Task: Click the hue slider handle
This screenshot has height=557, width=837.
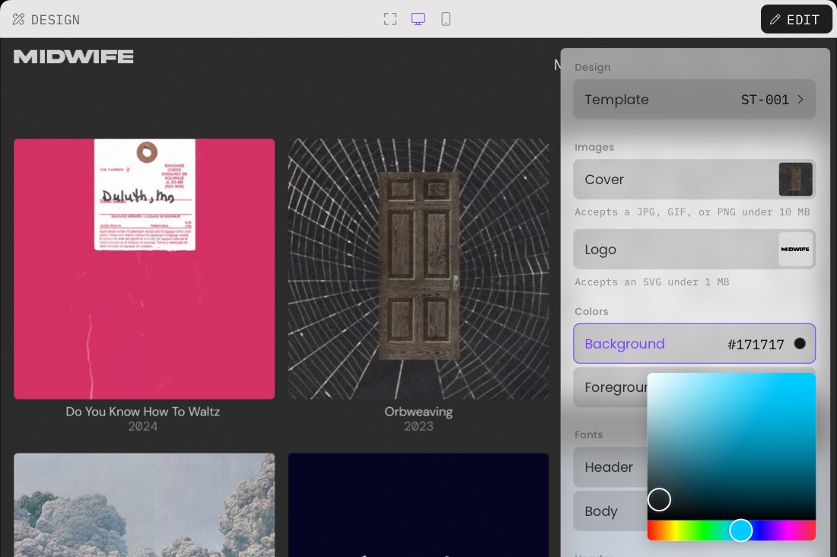Action: click(x=741, y=530)
